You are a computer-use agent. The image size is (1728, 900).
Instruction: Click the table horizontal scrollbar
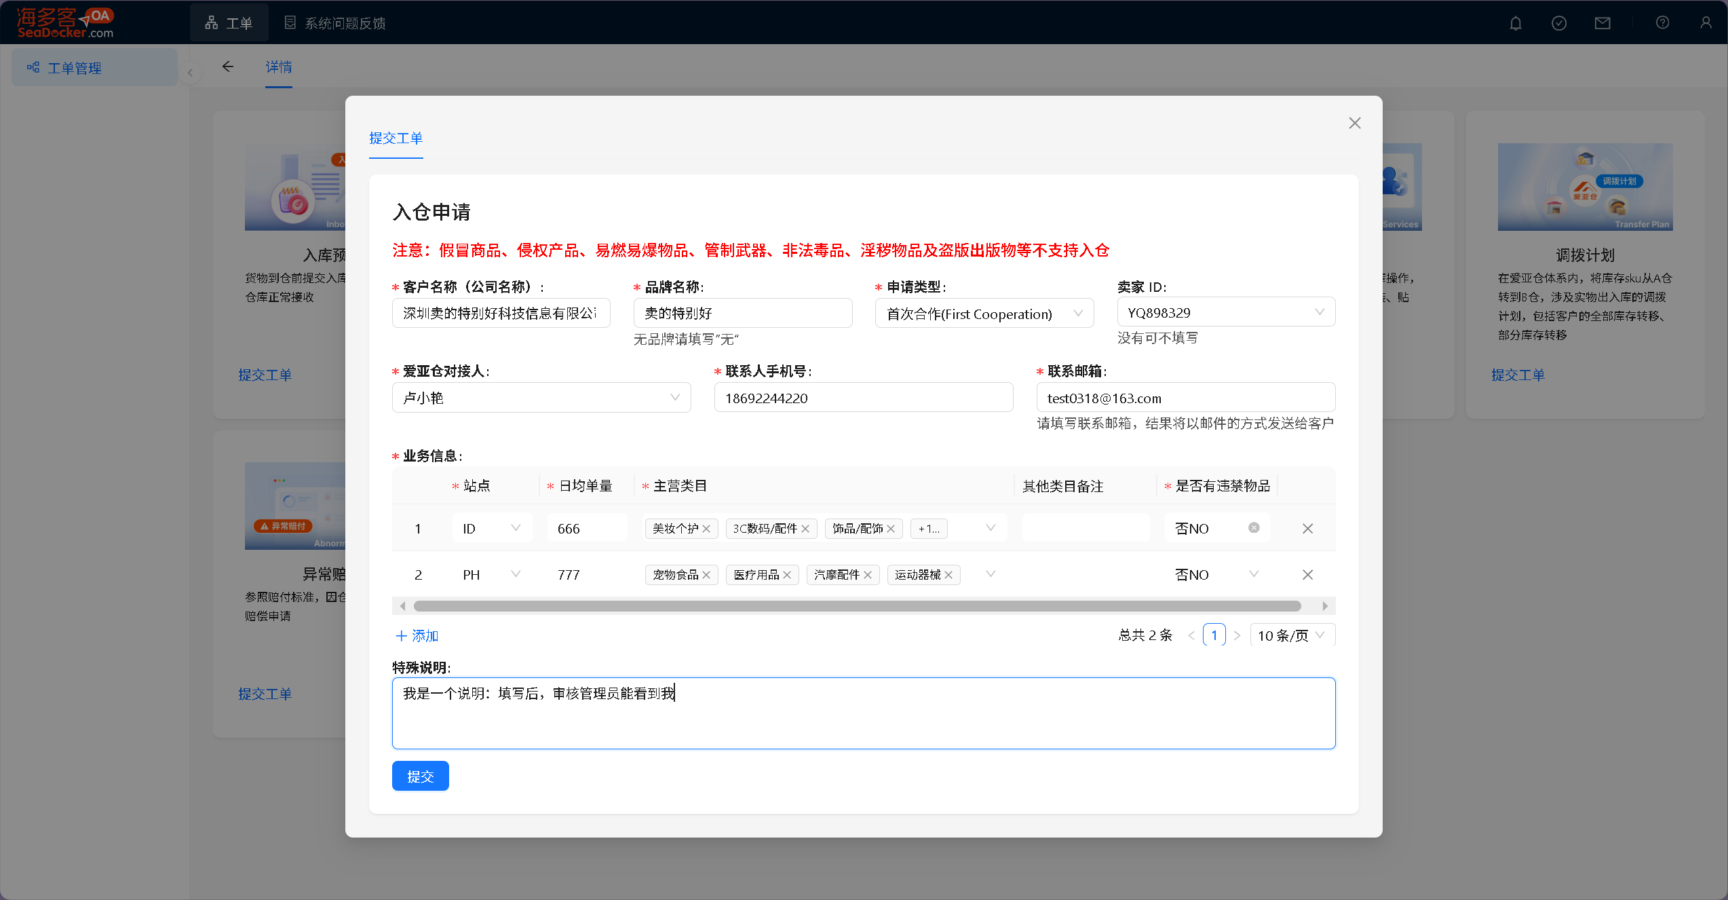(856, 606)
